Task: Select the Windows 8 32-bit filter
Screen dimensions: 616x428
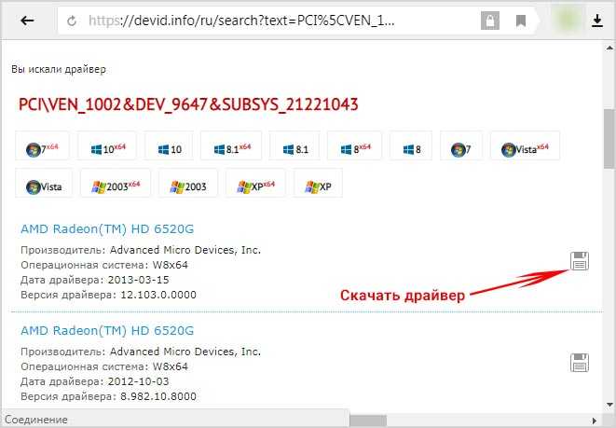Action: click(411, 145)
